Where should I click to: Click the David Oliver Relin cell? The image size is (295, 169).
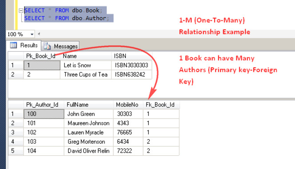point(88,151)
